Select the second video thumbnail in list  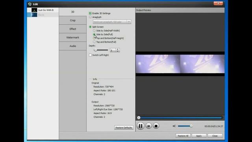(34, 15)
